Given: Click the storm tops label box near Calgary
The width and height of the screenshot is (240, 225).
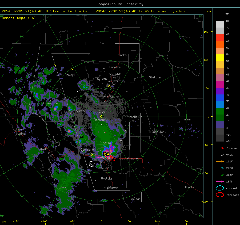Looking at the screenshot, I should [x=106, y=154].
